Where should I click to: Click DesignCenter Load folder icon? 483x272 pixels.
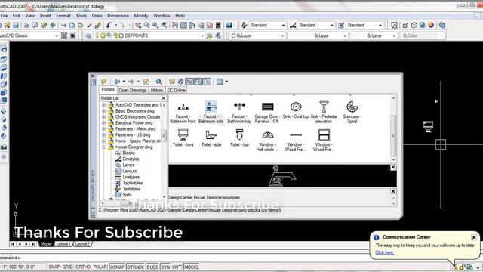pyautogui.click(x=104, y=82)
